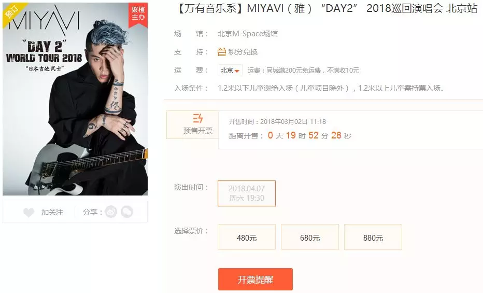Image resolution: width=483 pixels, height=293 pixels.
Task: Open the 北京M-Space场馆 venue link
Action: coord(248,34)
